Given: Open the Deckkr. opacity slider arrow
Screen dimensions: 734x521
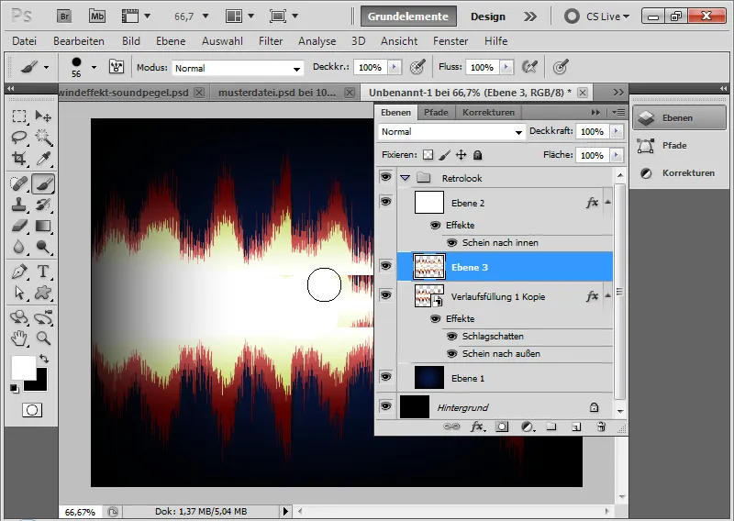Looking at the screenshot, I should (x=395, y=67).
